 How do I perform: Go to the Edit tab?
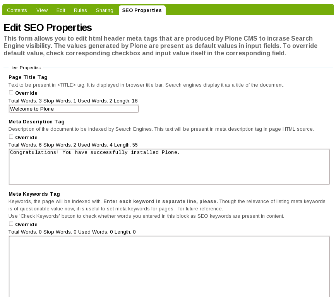(61, 10)
